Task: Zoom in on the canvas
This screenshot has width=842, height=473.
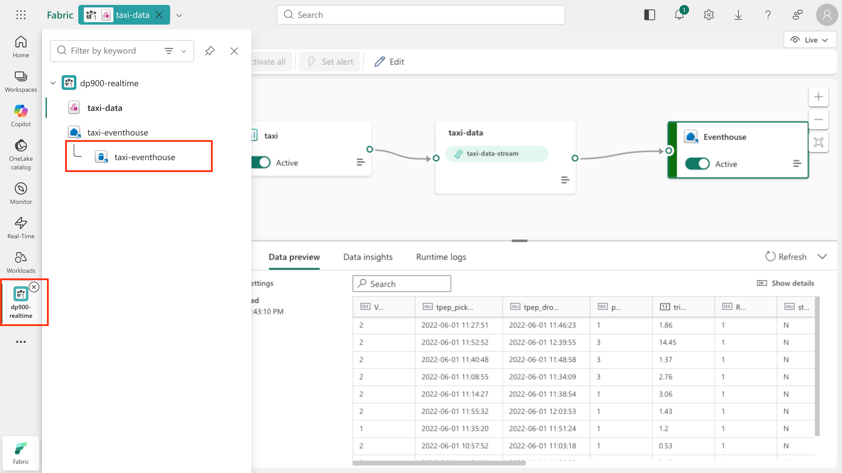Action: (818, 97)
